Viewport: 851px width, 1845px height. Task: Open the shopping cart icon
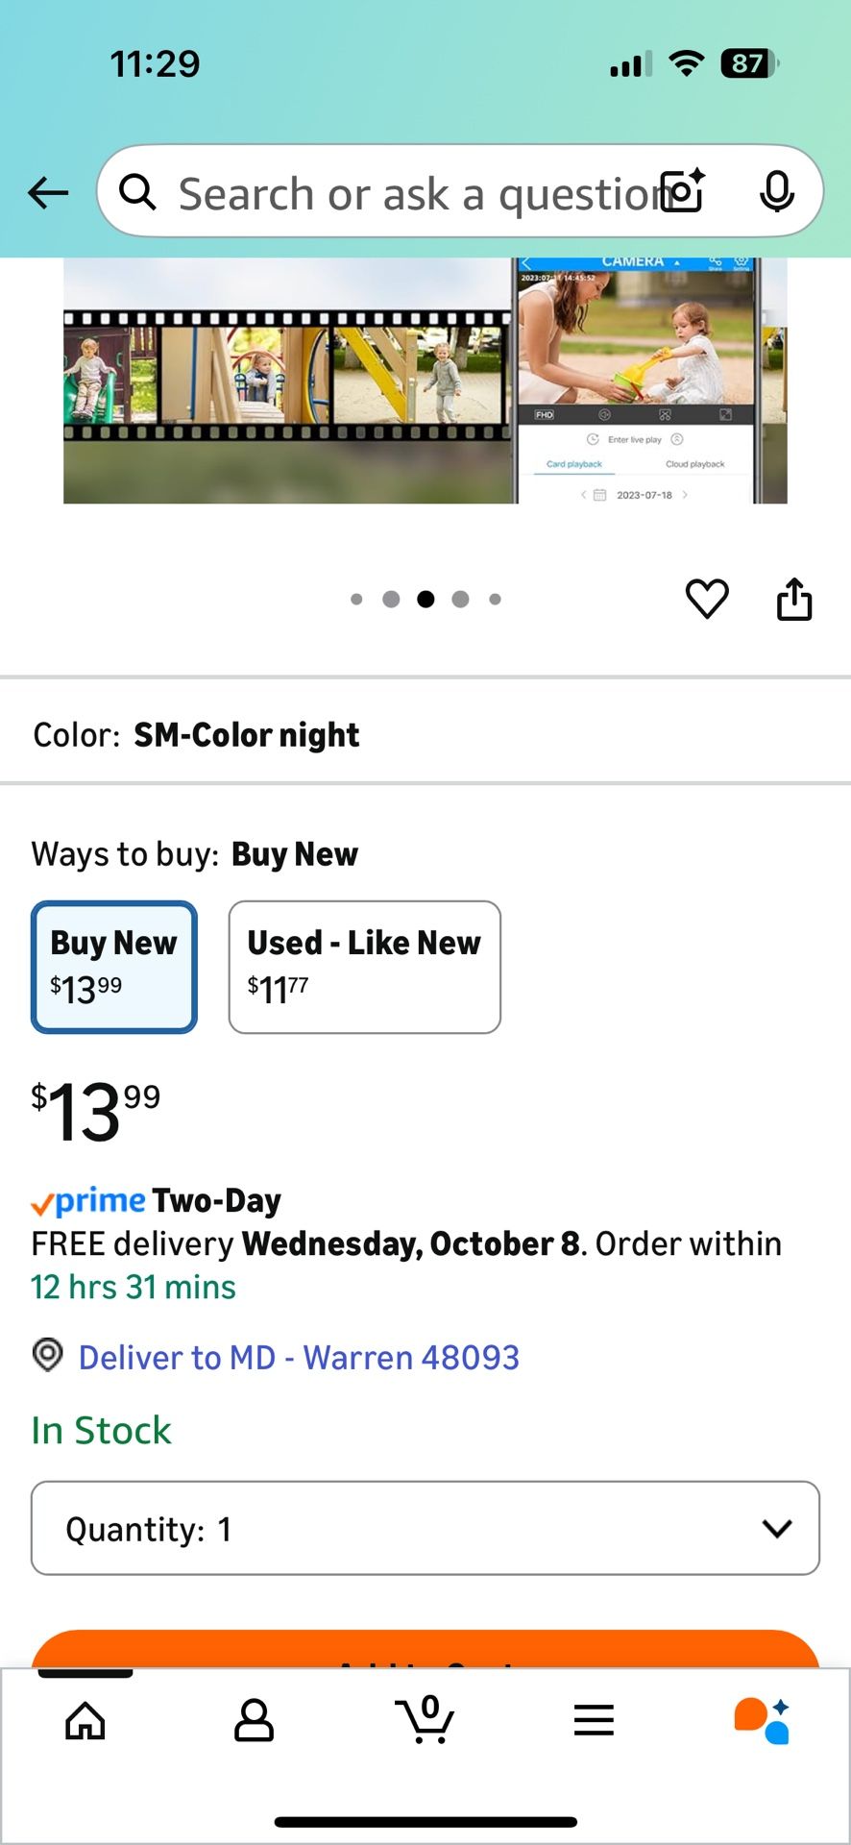tap(425, 1718)
